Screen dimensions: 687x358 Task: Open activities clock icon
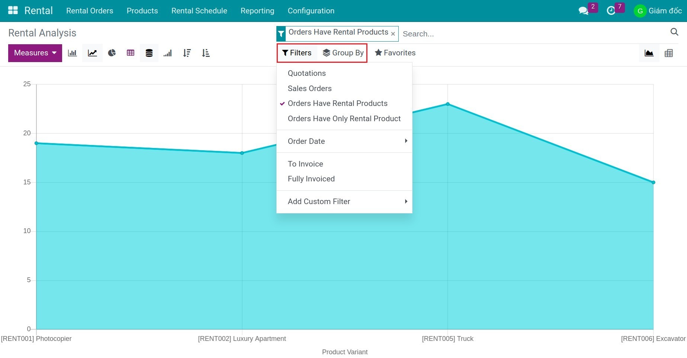pyautogui.click(x=611, y=11)
